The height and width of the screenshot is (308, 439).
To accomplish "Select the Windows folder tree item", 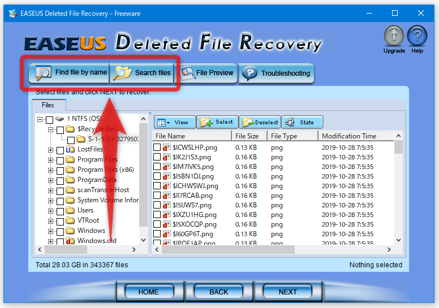I will tap(91, 231).
